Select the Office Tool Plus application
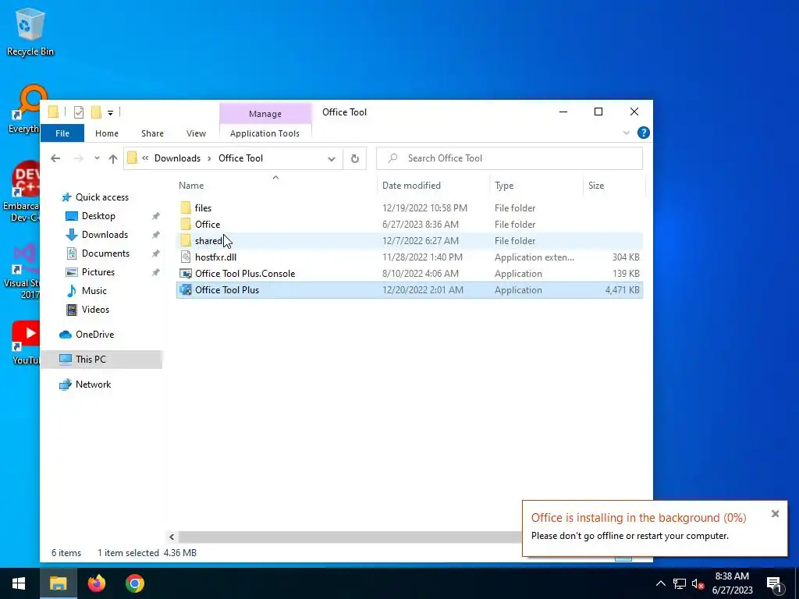 pos(410,290)
